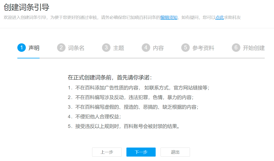Click the blue 下一步 button
Image resolution: width=274 pixels, height=161 pixels.
click(x=141, y=152)
